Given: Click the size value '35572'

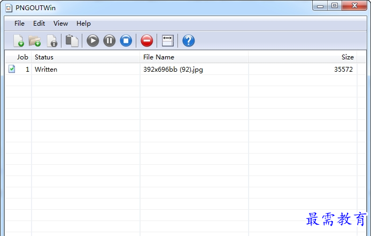Looking at the screenshot, I should click(343, 70).
